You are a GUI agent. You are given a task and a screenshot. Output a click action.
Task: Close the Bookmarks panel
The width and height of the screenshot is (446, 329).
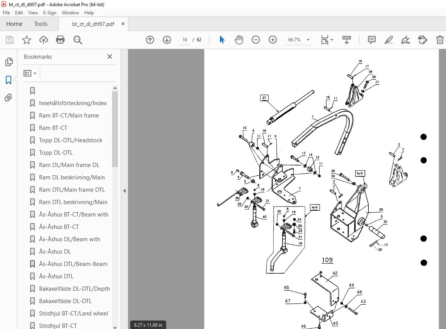pyautogui.click(x=110, y=56)
